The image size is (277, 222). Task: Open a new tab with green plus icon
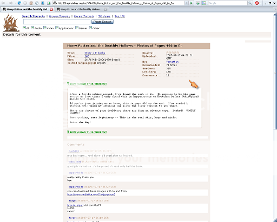coord(49,3)
